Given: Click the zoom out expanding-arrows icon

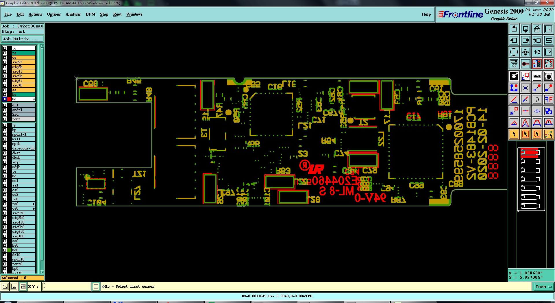Looking at the screenshot, I should (514, 52).
